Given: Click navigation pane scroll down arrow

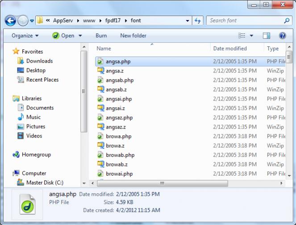Looking at the screenshot, I should (84, 183).
